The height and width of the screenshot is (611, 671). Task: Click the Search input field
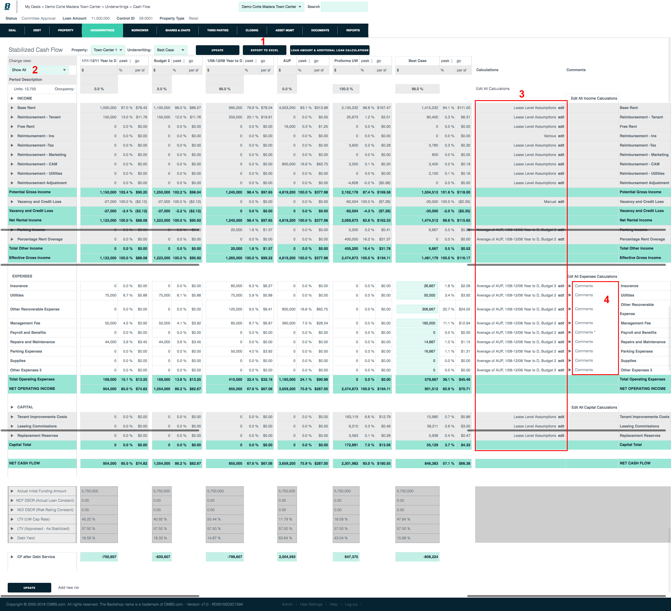(x=344, y=7)
